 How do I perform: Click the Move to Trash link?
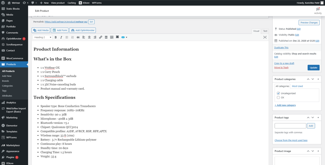pyautogui.click(x=281, y=67)
